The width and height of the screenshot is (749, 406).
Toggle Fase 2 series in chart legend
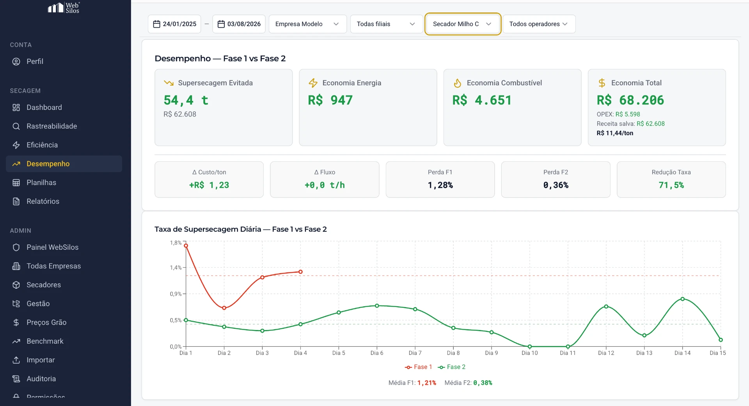(452, 367)
